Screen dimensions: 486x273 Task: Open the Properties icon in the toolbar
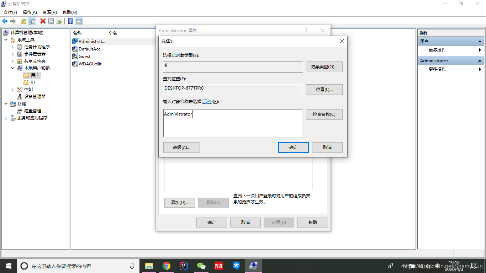[51, 21]
